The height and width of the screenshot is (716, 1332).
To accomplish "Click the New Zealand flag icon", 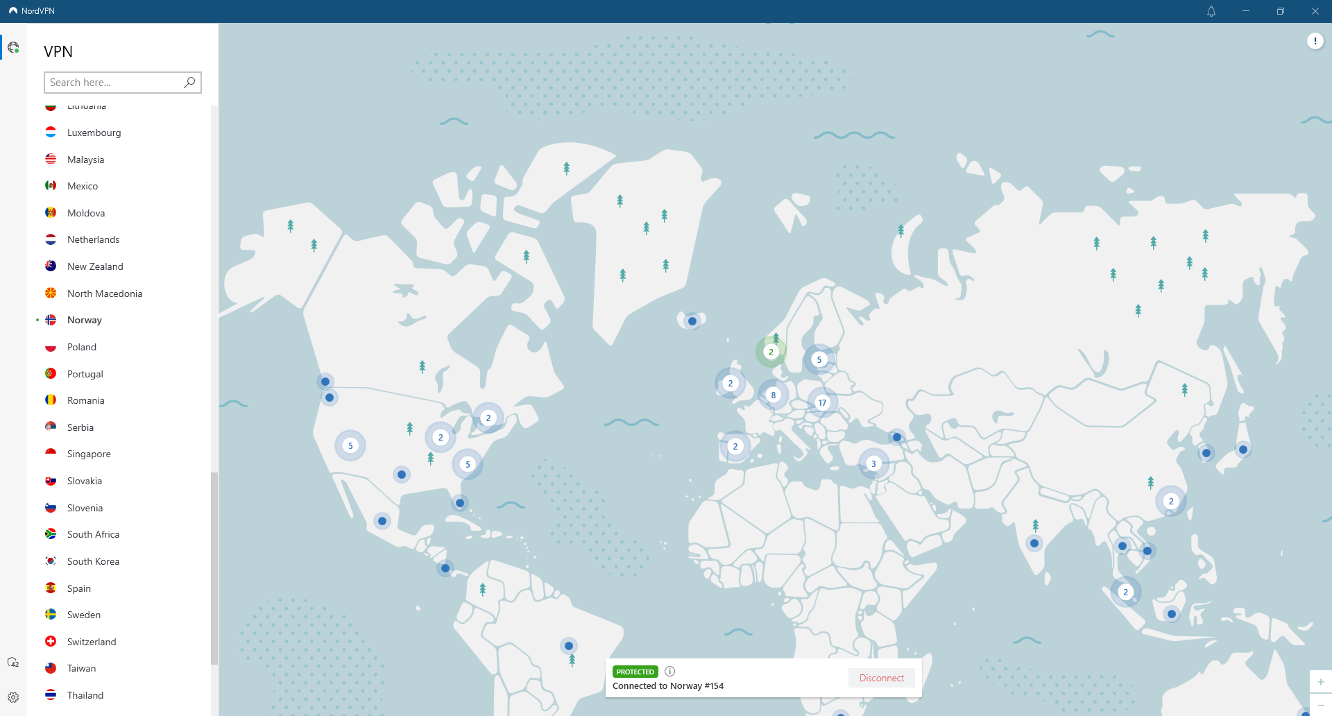I will [x=51, y=266].
